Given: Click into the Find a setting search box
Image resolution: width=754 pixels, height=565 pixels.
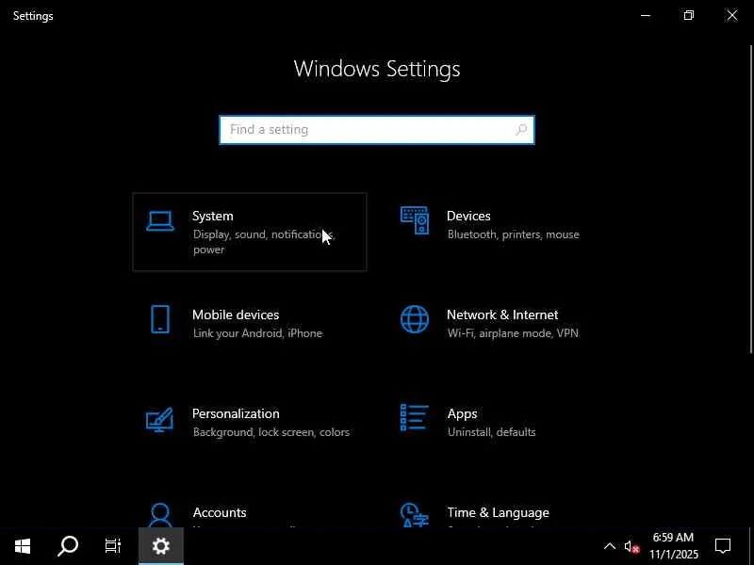Looking at the screenshot, I should [376, 130].
